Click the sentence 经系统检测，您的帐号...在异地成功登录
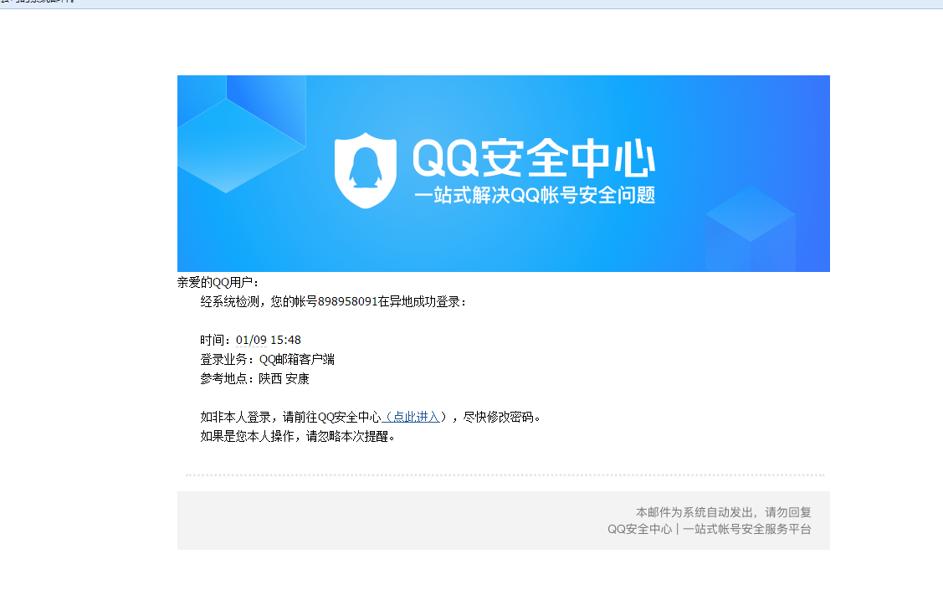This screenshot has height=595, width=943. 332,301
